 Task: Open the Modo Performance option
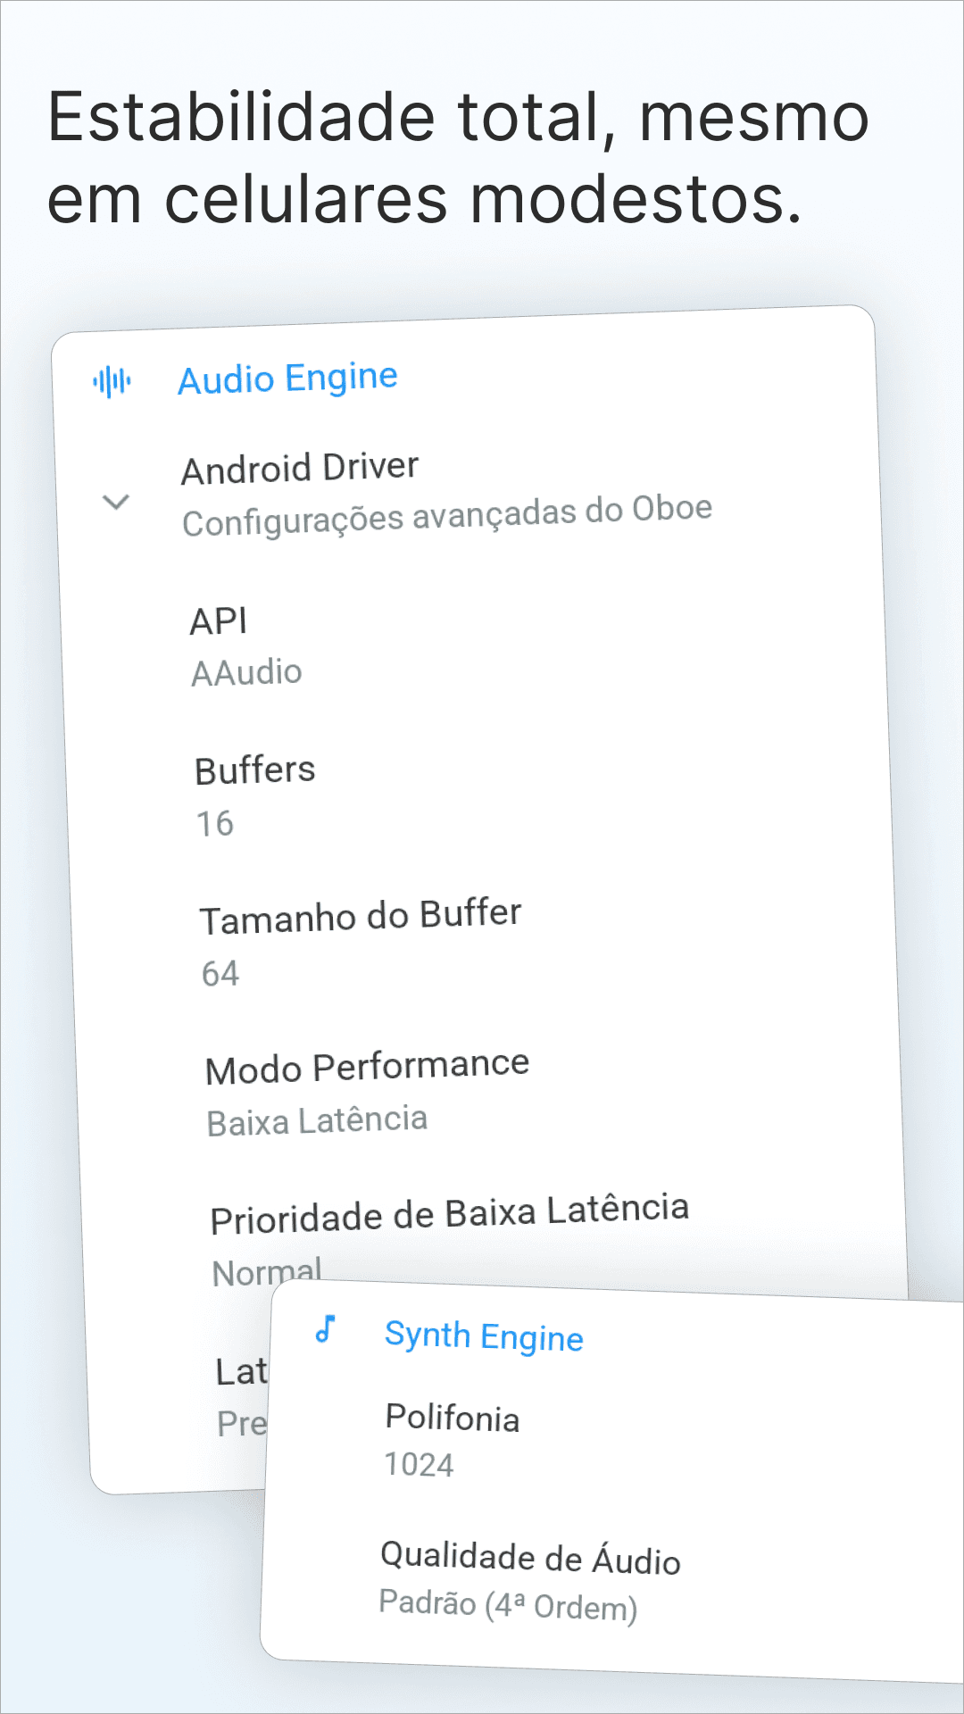pos(367,1067)
